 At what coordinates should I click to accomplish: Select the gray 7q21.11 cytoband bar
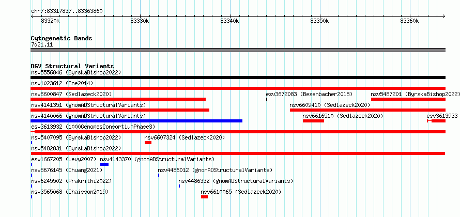click(238, 50)
